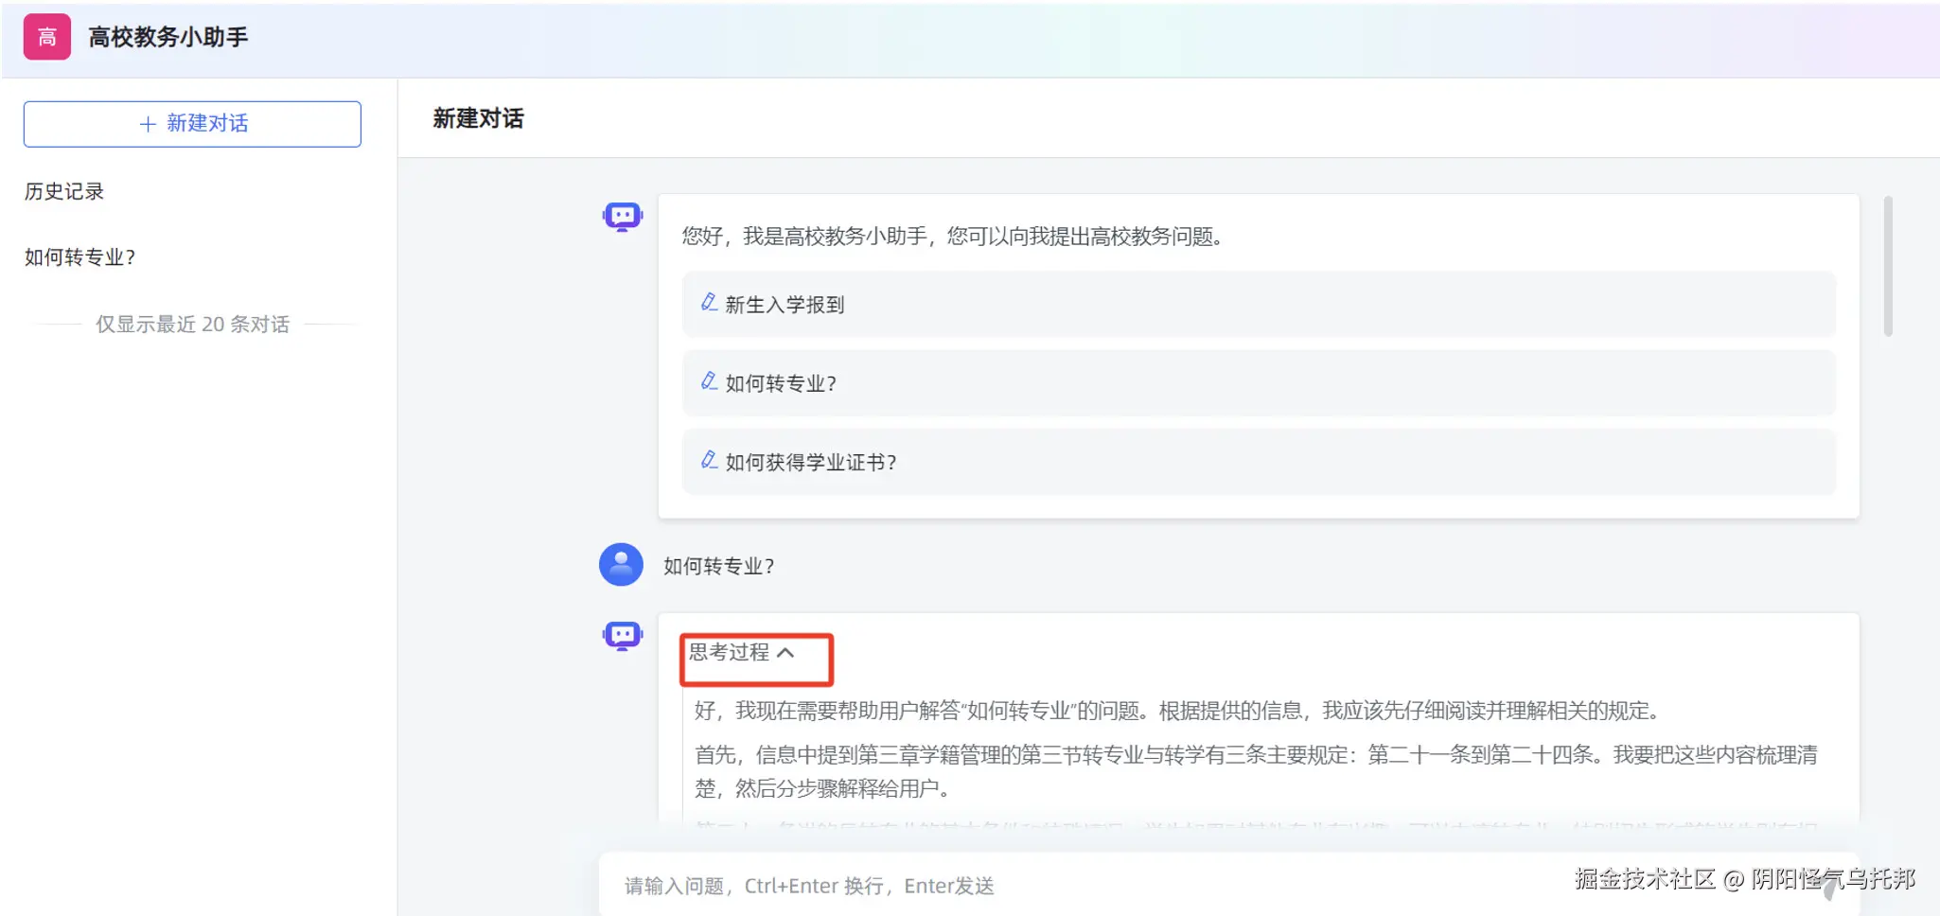
Task: Open 如何转专业? from history list
Action: (80, 257)
